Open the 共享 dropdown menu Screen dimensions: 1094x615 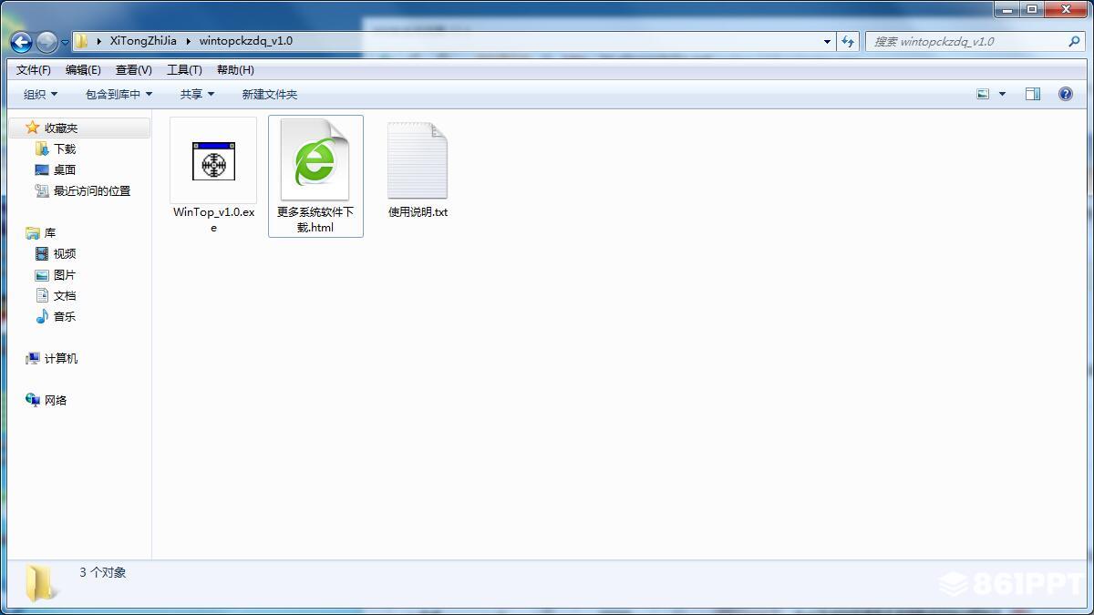197,94
